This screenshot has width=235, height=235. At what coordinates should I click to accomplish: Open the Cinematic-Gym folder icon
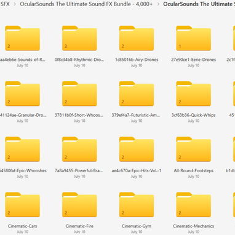coord(137,205)
